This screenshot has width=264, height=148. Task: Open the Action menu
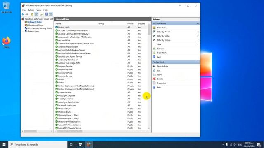[31, 10]
